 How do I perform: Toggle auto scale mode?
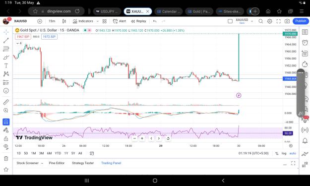(x=293, y=153)
